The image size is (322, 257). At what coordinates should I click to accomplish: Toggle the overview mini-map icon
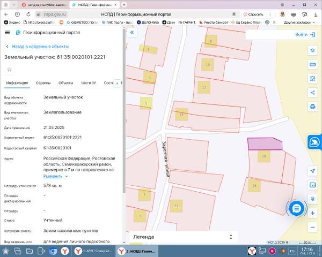[312, 185]
